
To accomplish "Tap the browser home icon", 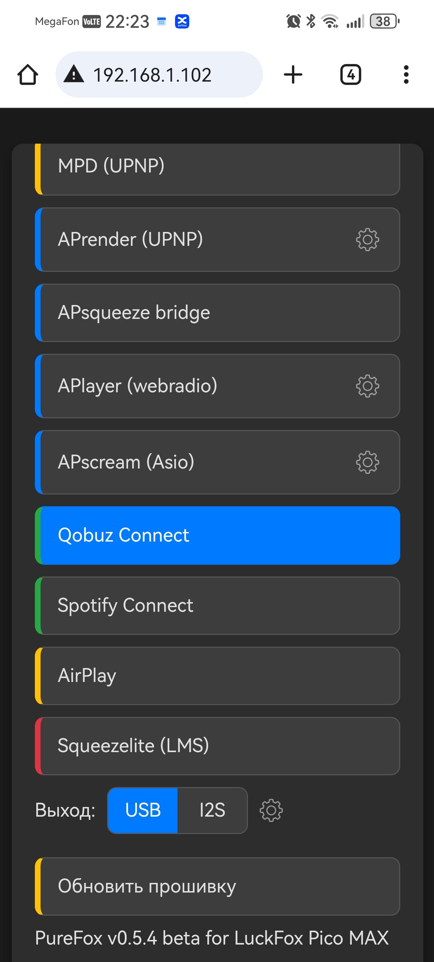I will coord(28,75).
